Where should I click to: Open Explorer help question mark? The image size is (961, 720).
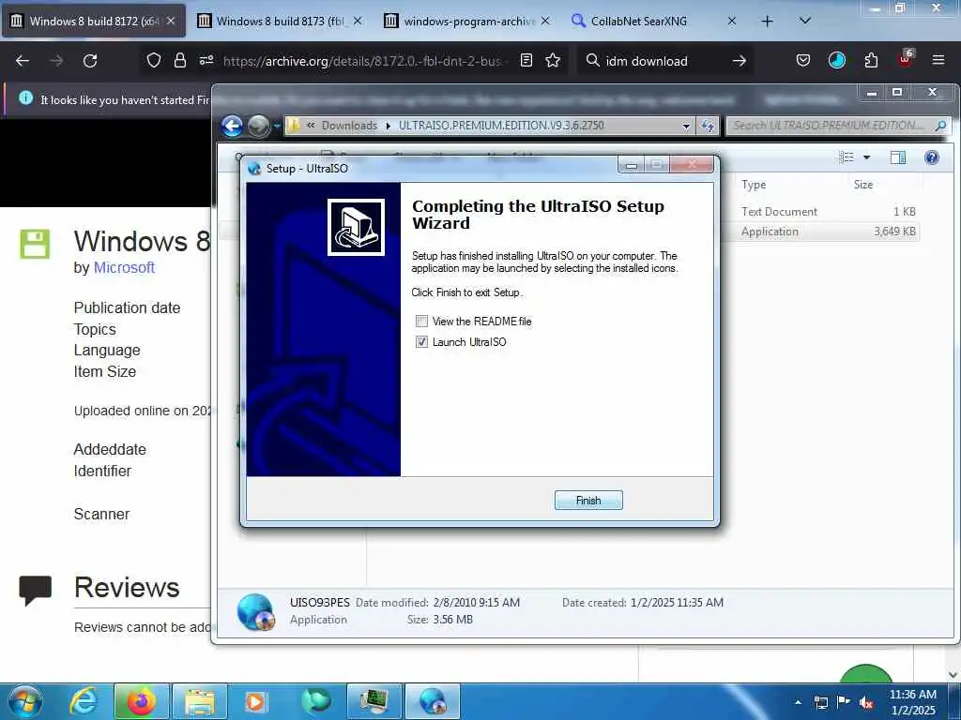pos(932,157)
